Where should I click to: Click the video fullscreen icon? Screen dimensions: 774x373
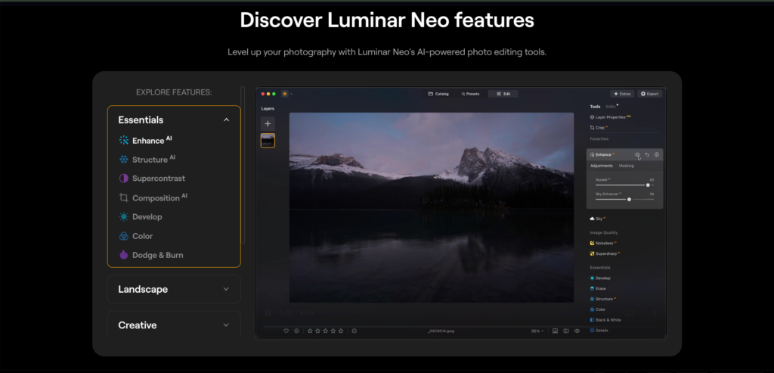[x=630, y=313]
